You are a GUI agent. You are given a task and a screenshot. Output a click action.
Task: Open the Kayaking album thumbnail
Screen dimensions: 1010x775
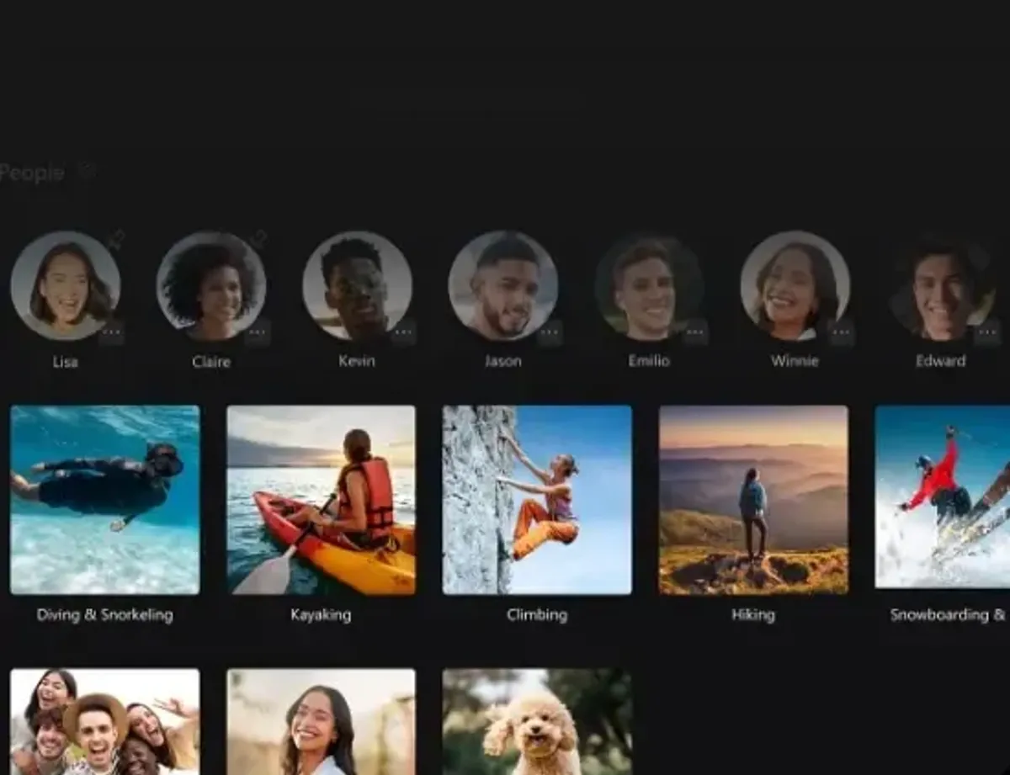click(321, 500)
